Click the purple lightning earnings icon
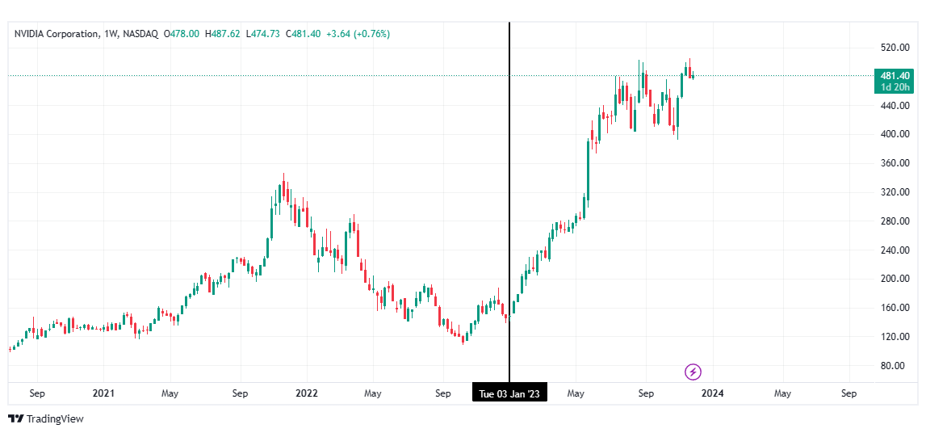The width and height of the screenshot is (926, 433). pyautogui.click(x=693, y=372)
